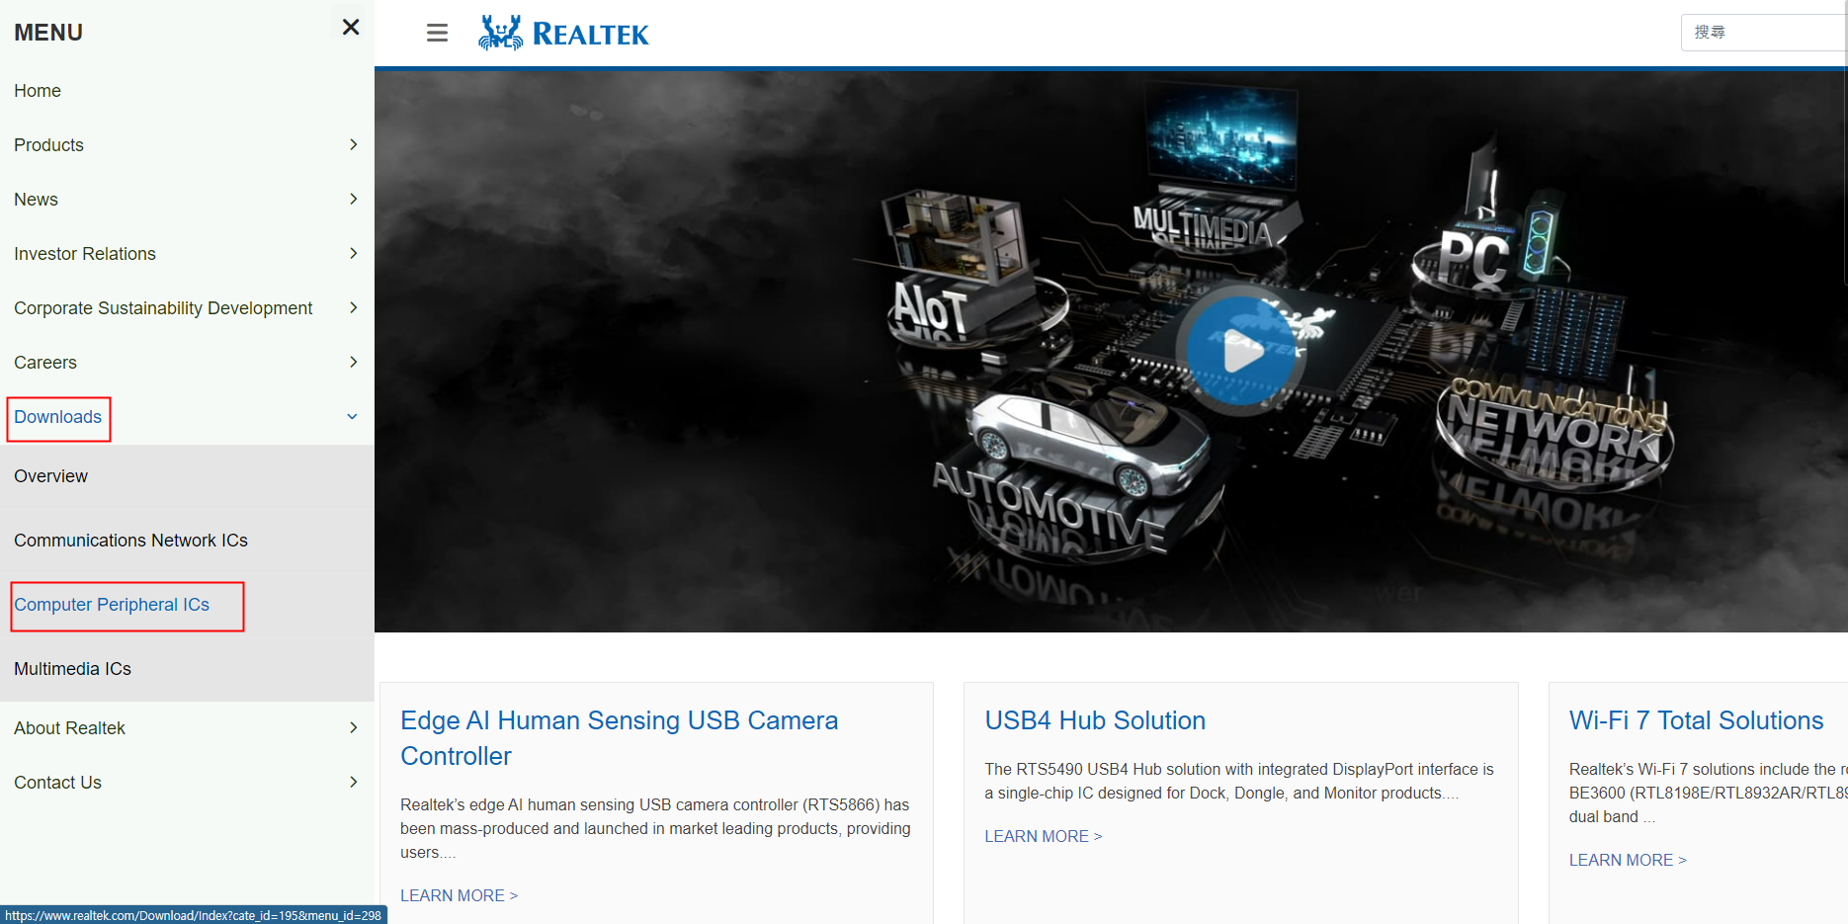The image size is (1848, 924).
Task: Open the Wi-Fi 7 Total Solutions title
Action: click(x=1696, y=720)
